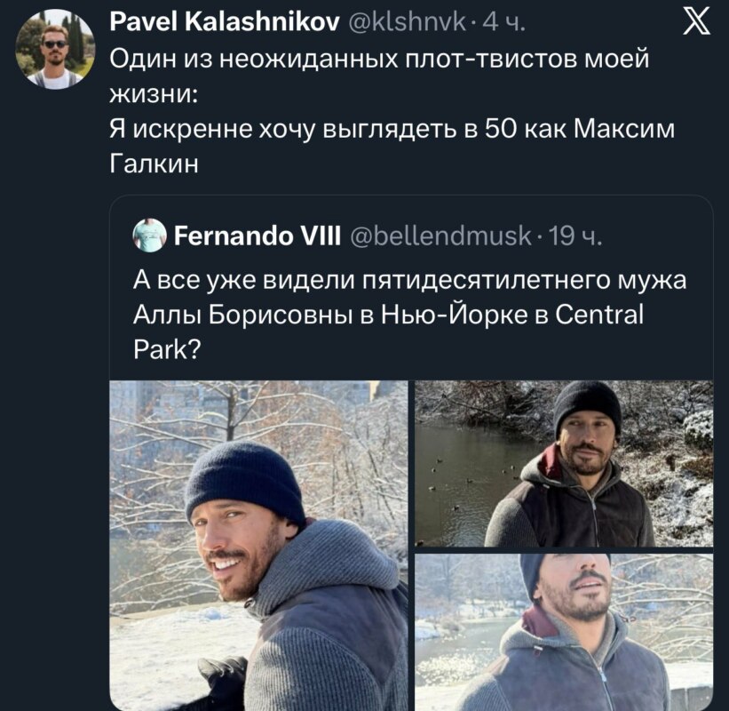This screenshot has height=711, width=729.
Task: Click the word "Галкин" in the main tweet
Action: pyautogui.click(x=149, y=164)
